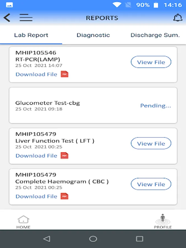
Task: Download File link for Liver Function Test
Action: coord(36,156)
